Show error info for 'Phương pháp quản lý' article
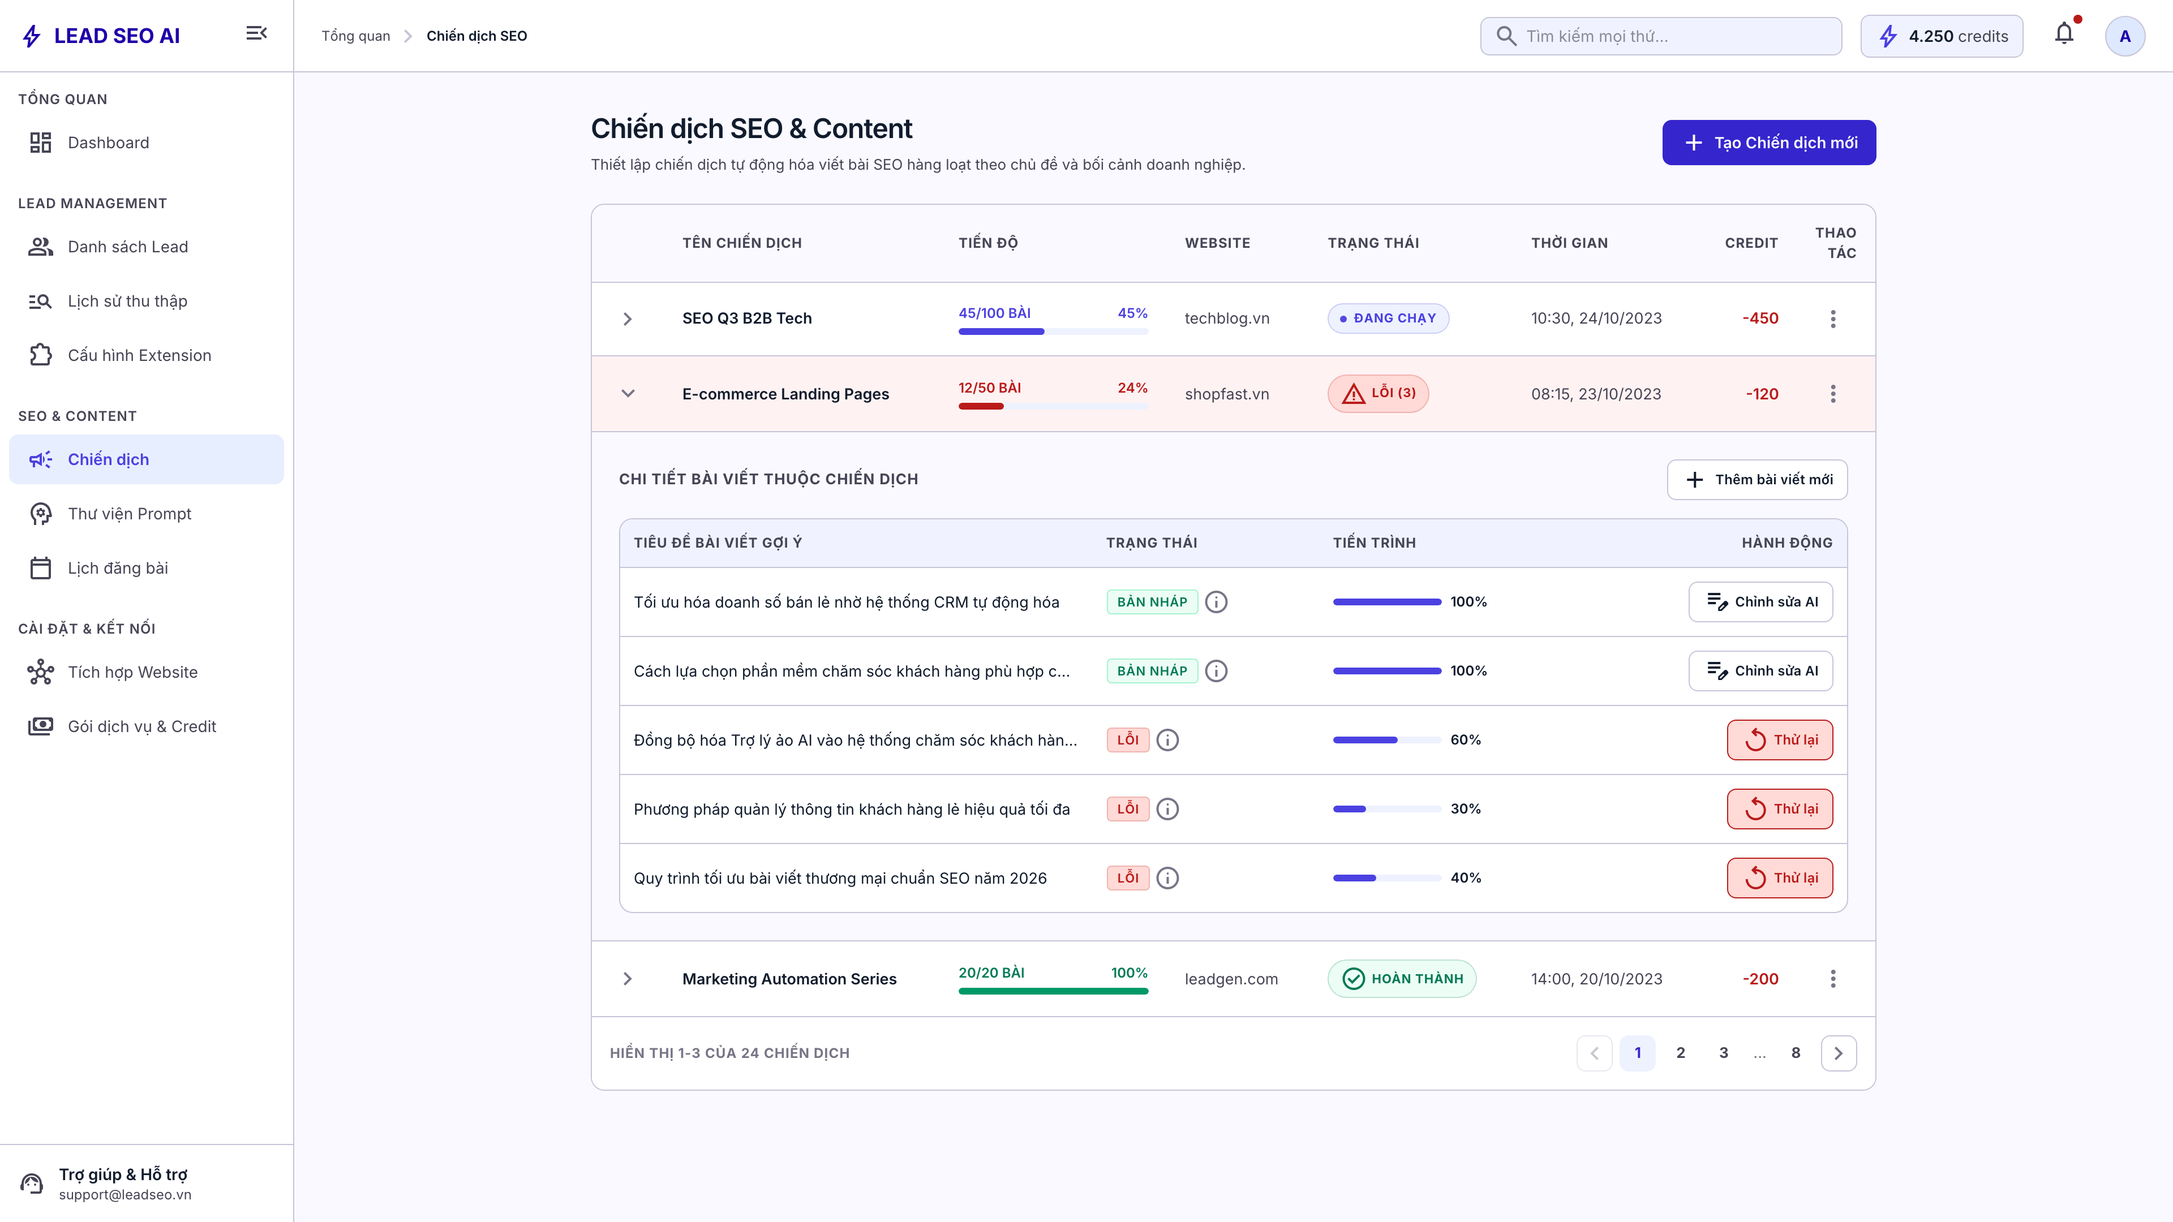The width and height of the screenshot is (2173, 1222). click(x=1167, y=810)
